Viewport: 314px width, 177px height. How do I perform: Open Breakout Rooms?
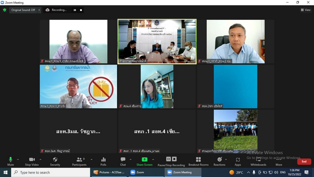coord(198,161)
